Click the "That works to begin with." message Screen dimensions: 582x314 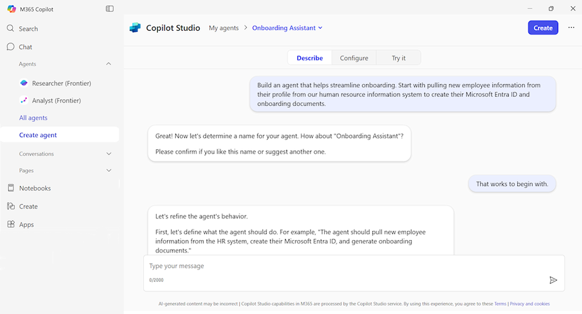512,184
